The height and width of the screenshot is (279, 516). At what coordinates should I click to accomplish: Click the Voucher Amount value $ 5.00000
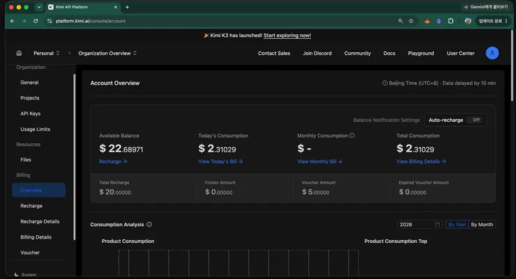click(x=315, y=192)
